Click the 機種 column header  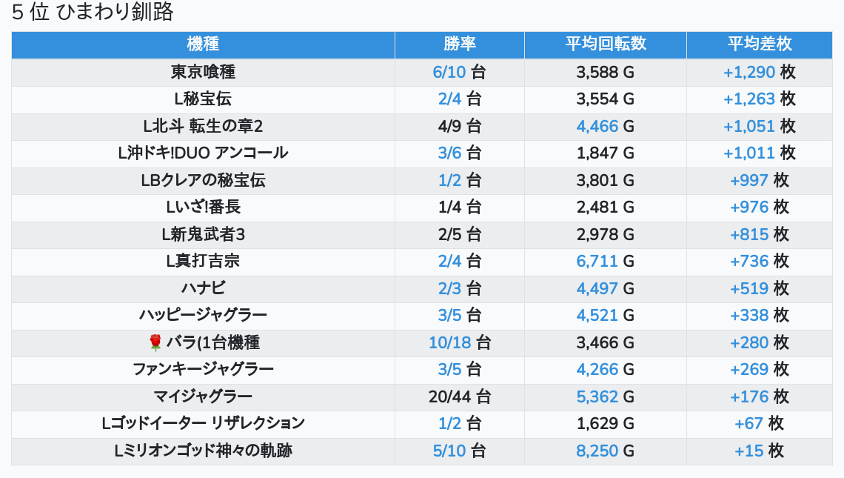(x=203, y=44)
